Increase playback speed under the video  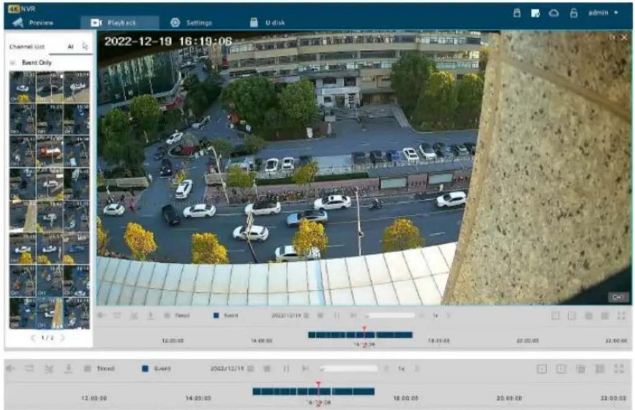448,316
